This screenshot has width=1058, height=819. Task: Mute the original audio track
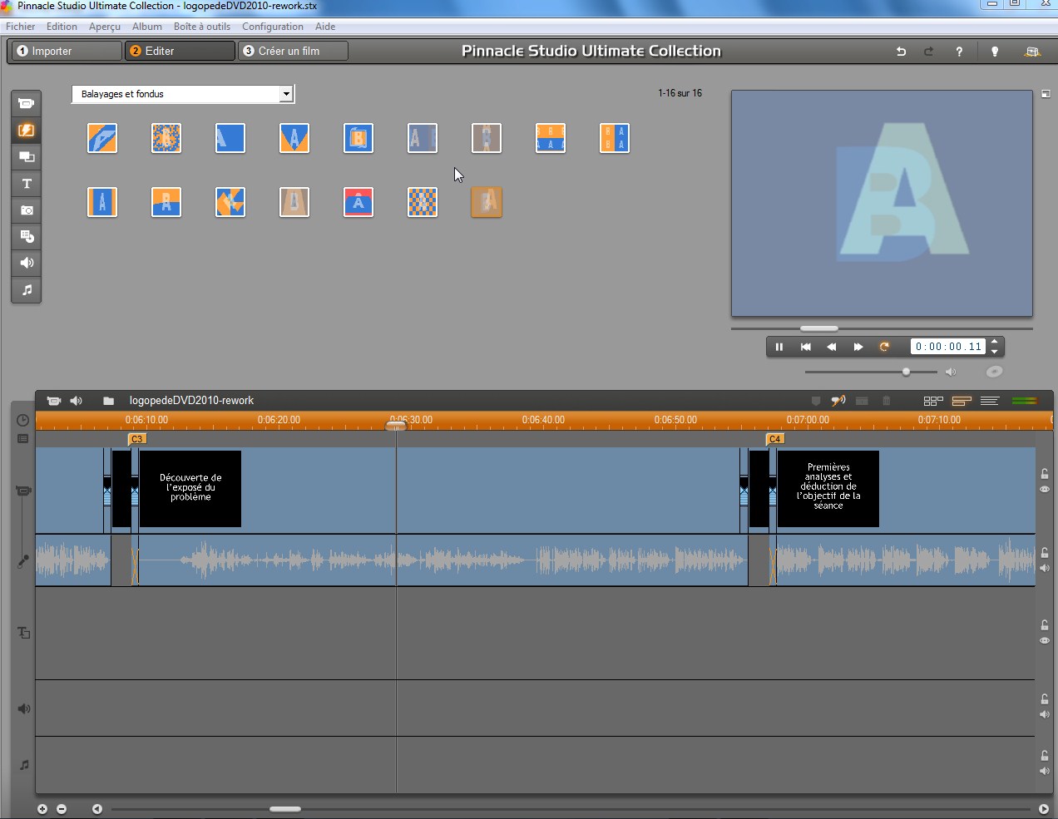(1045, 568)
